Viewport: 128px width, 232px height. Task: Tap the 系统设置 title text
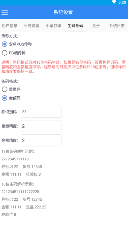(63, 12)
